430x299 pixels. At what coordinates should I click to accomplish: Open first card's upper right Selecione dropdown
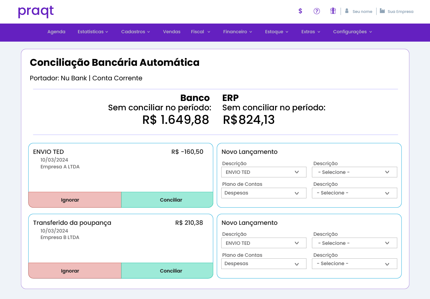tap(355, 172)
